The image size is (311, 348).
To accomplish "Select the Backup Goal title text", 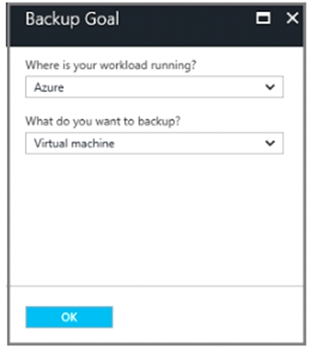I will 73,19.
